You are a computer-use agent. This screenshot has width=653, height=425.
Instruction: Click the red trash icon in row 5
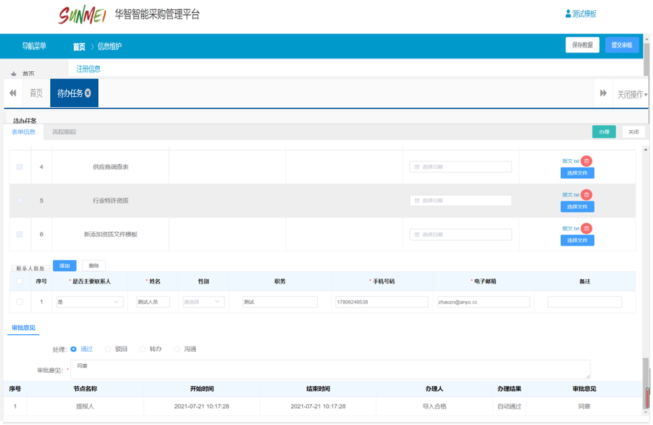coord(587,195)
